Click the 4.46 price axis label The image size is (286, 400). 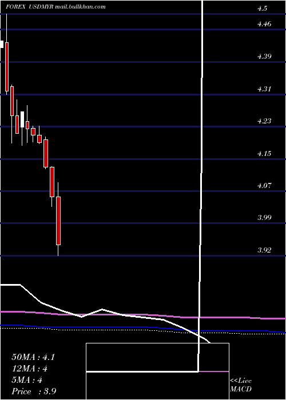264,24
